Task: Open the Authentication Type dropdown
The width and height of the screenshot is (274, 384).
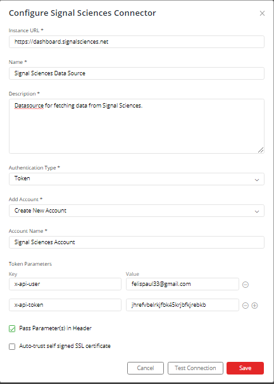Action: pos(137,179)
